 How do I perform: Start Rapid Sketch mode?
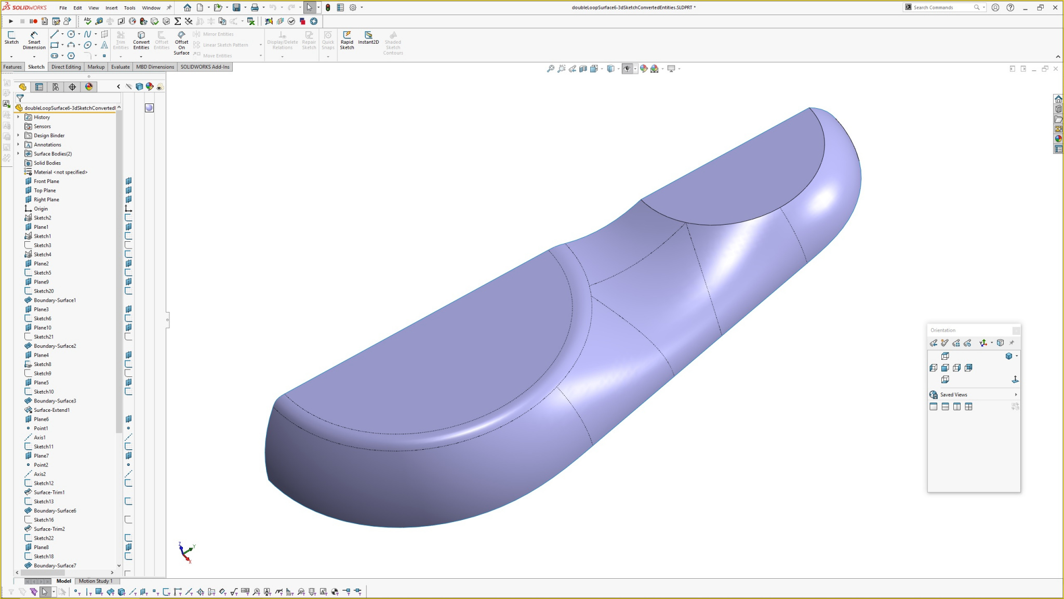coord(347,40)
